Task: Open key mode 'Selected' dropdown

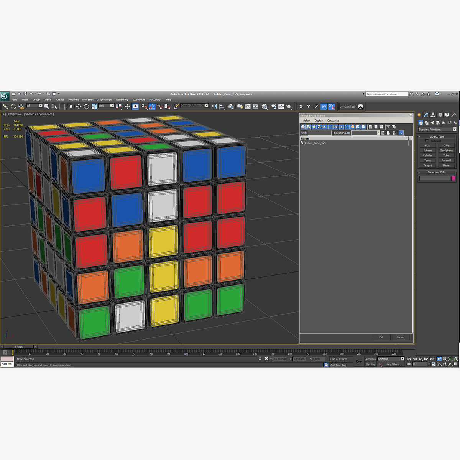Action: pos(391,359)
